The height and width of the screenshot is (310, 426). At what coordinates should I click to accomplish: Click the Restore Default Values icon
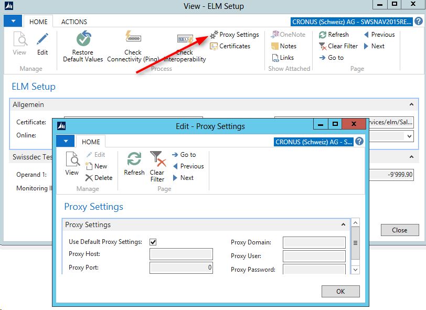pos(82,39)
